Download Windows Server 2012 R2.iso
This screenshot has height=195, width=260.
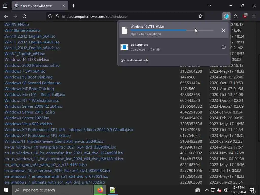pos(30,112)
